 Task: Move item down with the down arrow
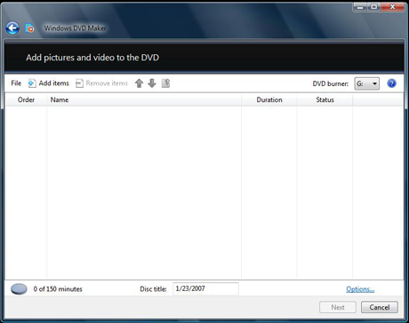[152, 83]
